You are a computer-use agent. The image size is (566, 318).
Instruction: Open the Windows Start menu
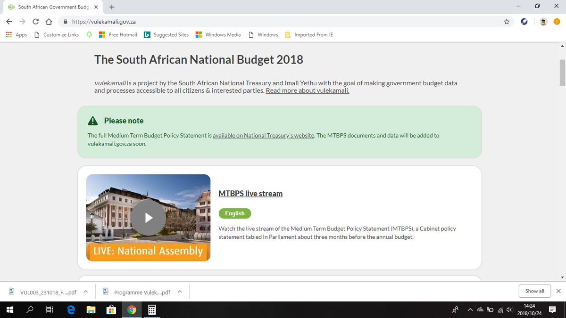click(10, 310)
